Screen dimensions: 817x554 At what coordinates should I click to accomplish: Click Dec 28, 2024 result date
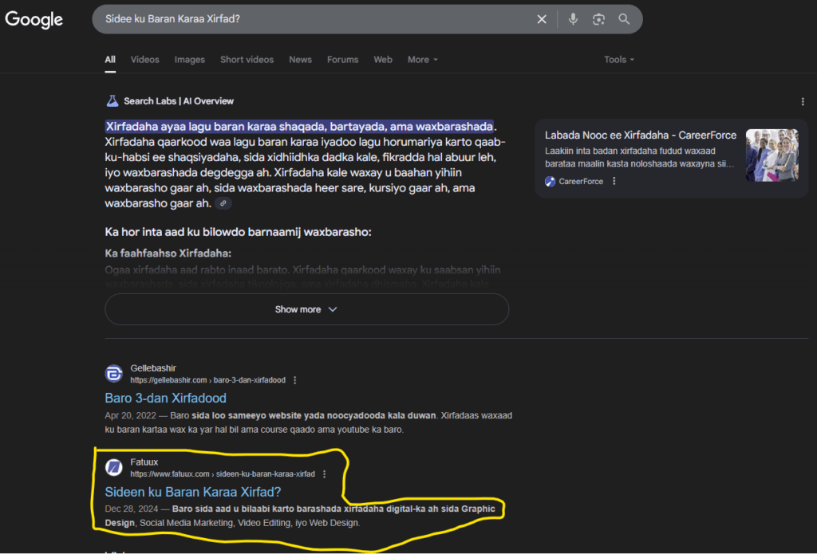click(x=132, y=509)
